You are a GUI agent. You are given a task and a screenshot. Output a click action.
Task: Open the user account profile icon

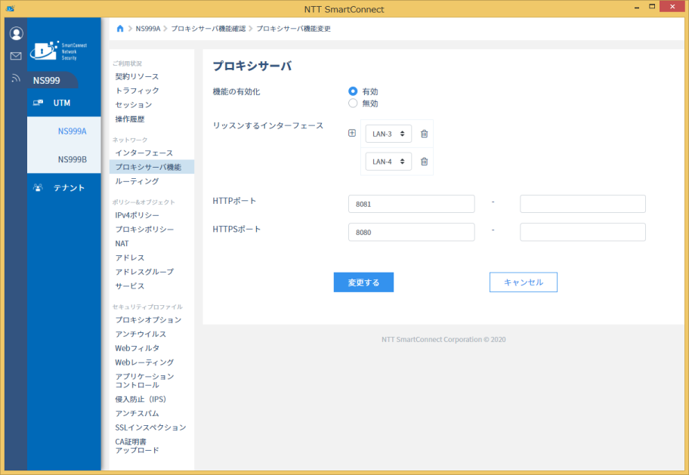point(17,33)
